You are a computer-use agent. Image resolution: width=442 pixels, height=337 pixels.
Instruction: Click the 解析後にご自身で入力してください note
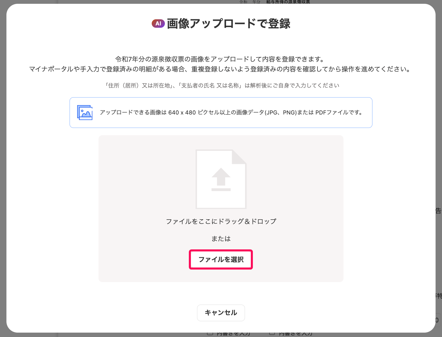[x=222, y=86]
